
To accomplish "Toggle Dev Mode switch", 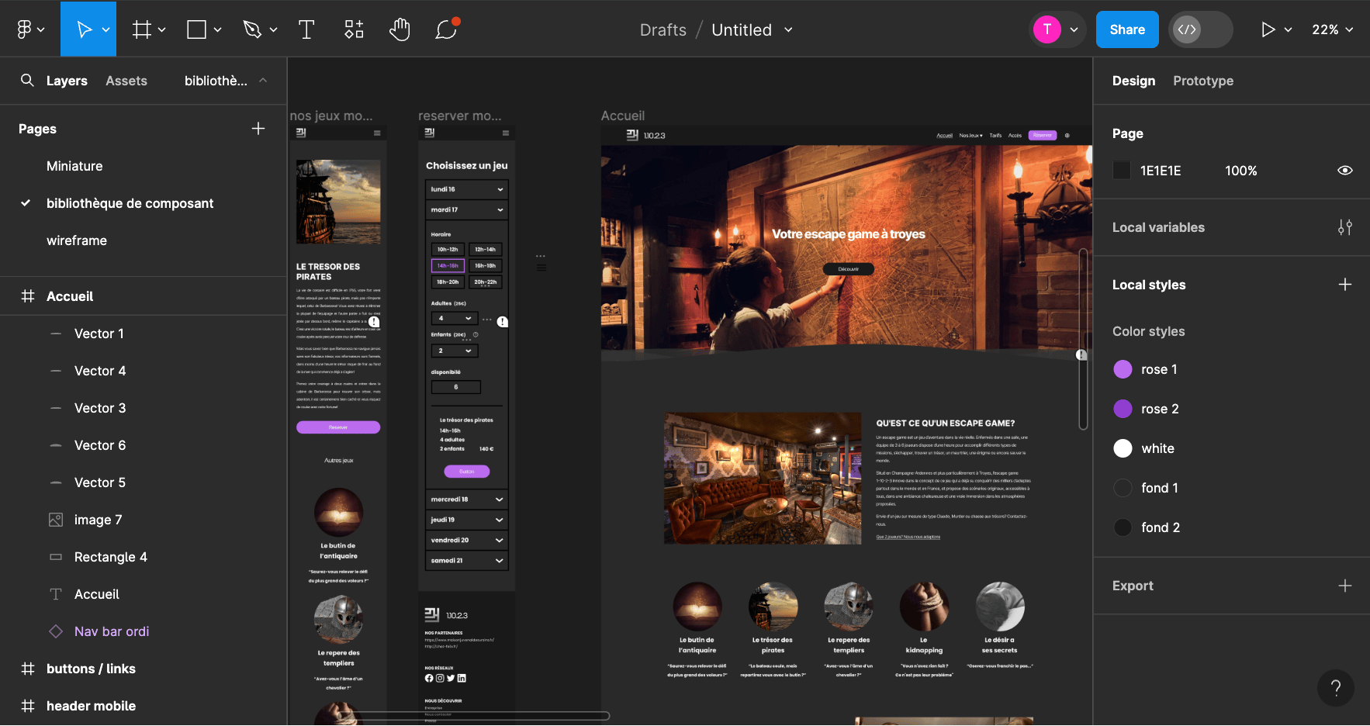I will (x=1199, y=29).
